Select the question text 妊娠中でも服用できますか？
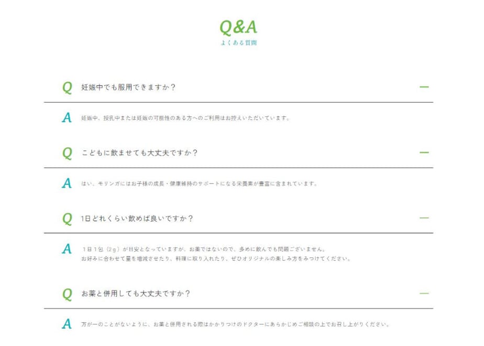 click(x=128, y=88)
